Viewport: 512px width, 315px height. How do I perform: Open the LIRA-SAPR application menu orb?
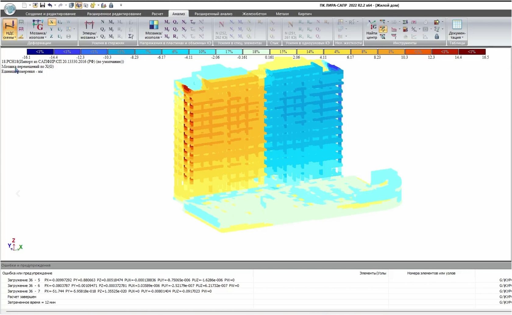pyautogui.click(x=9, y=9)
